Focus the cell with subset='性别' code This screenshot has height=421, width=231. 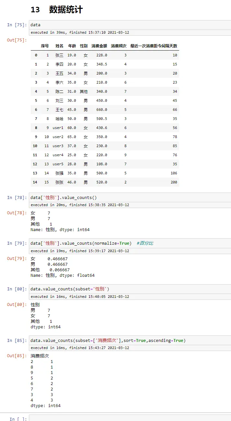tap(130, 289)
